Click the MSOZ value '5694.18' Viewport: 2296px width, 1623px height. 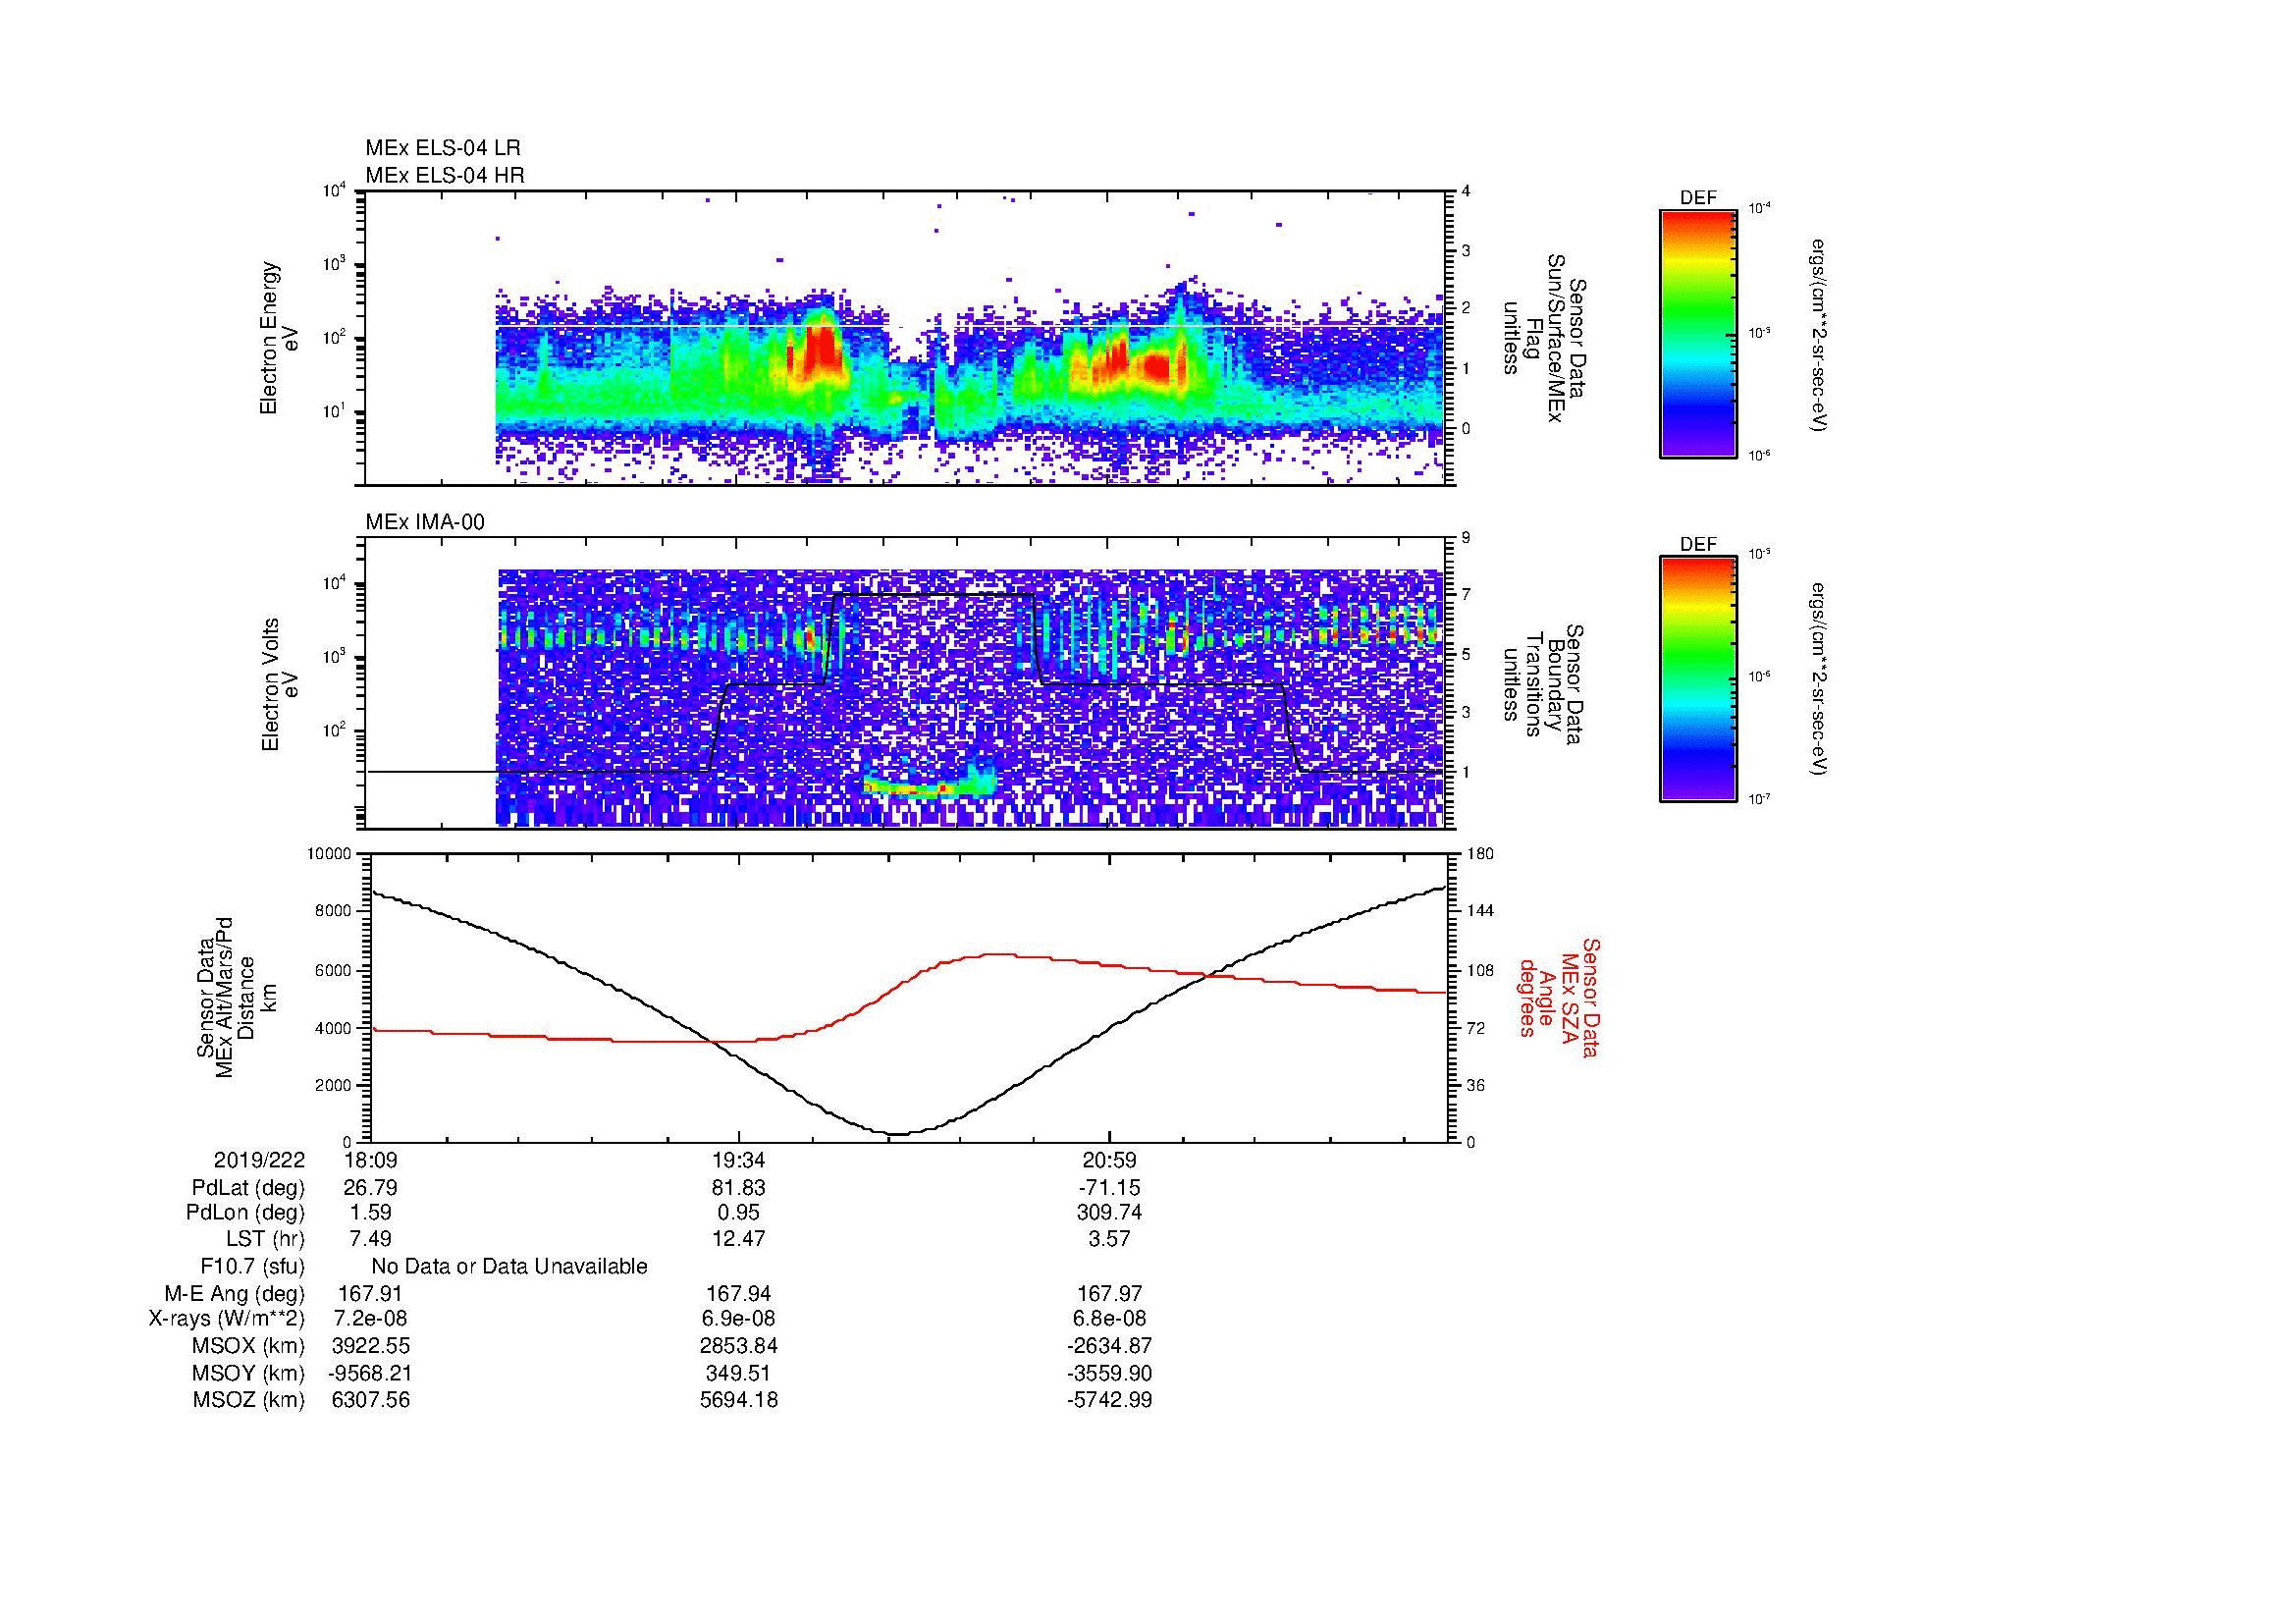pyautogui.click(x=739, y=1401)
